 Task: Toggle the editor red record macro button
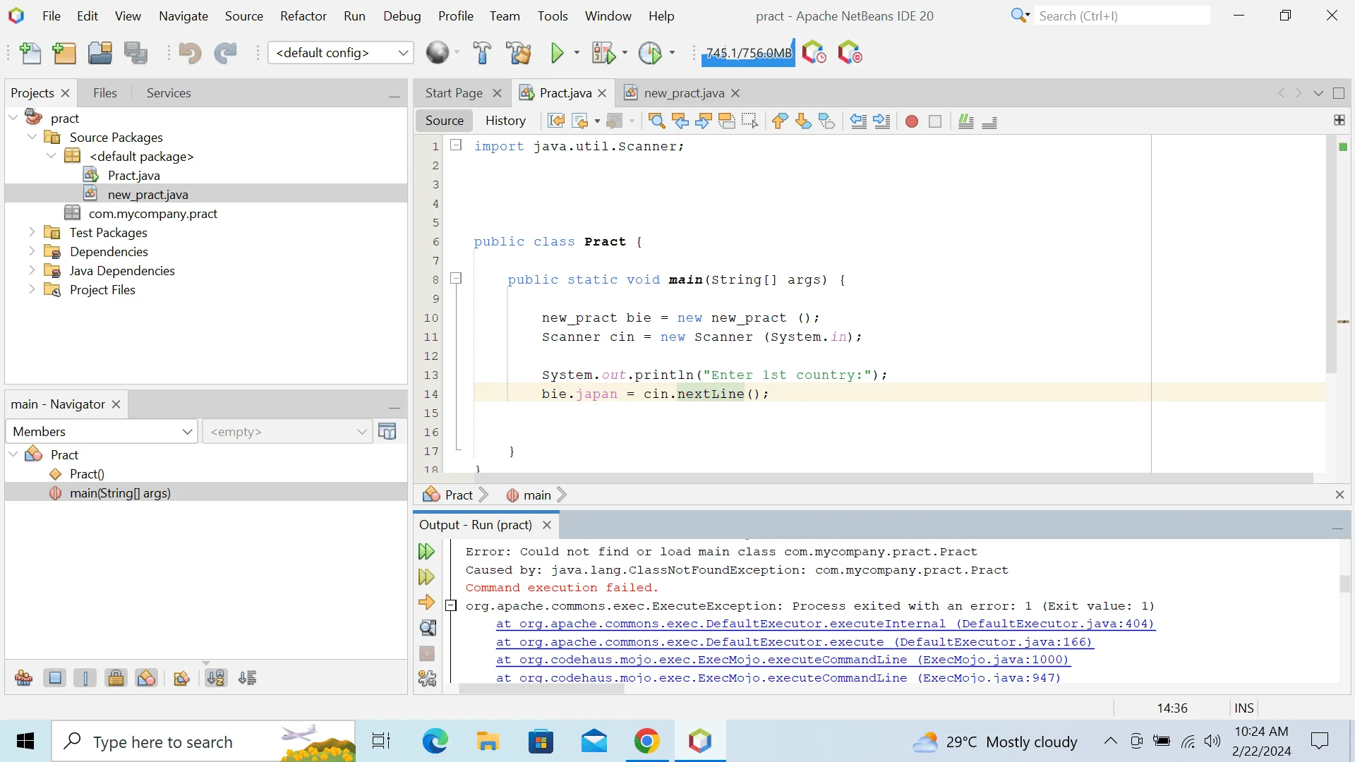[x=912, y=121]
